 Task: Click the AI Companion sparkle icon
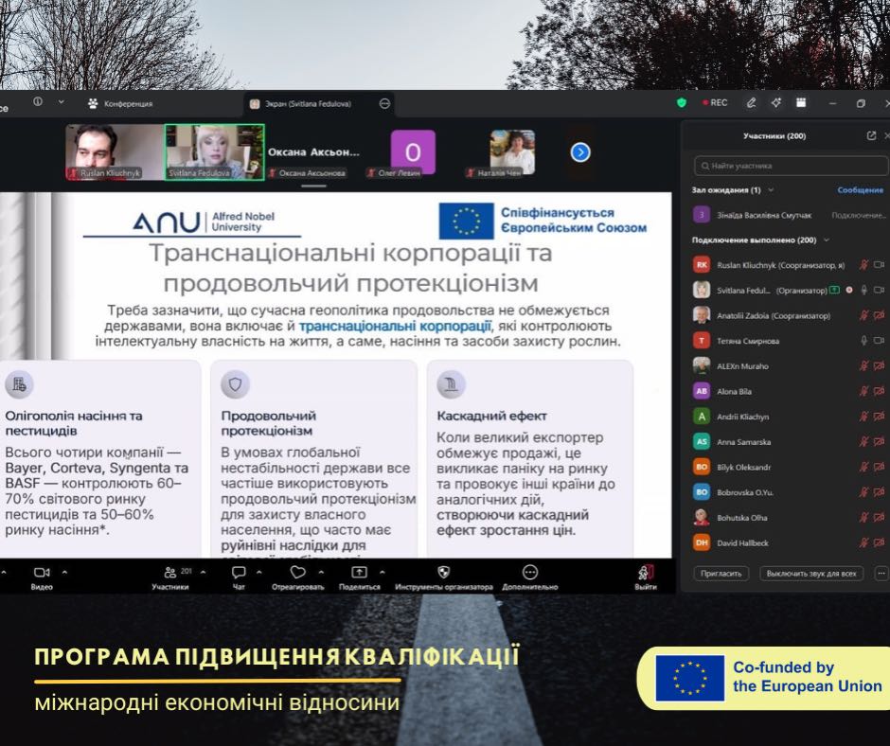pyautogui.click(x=775, y=102)
